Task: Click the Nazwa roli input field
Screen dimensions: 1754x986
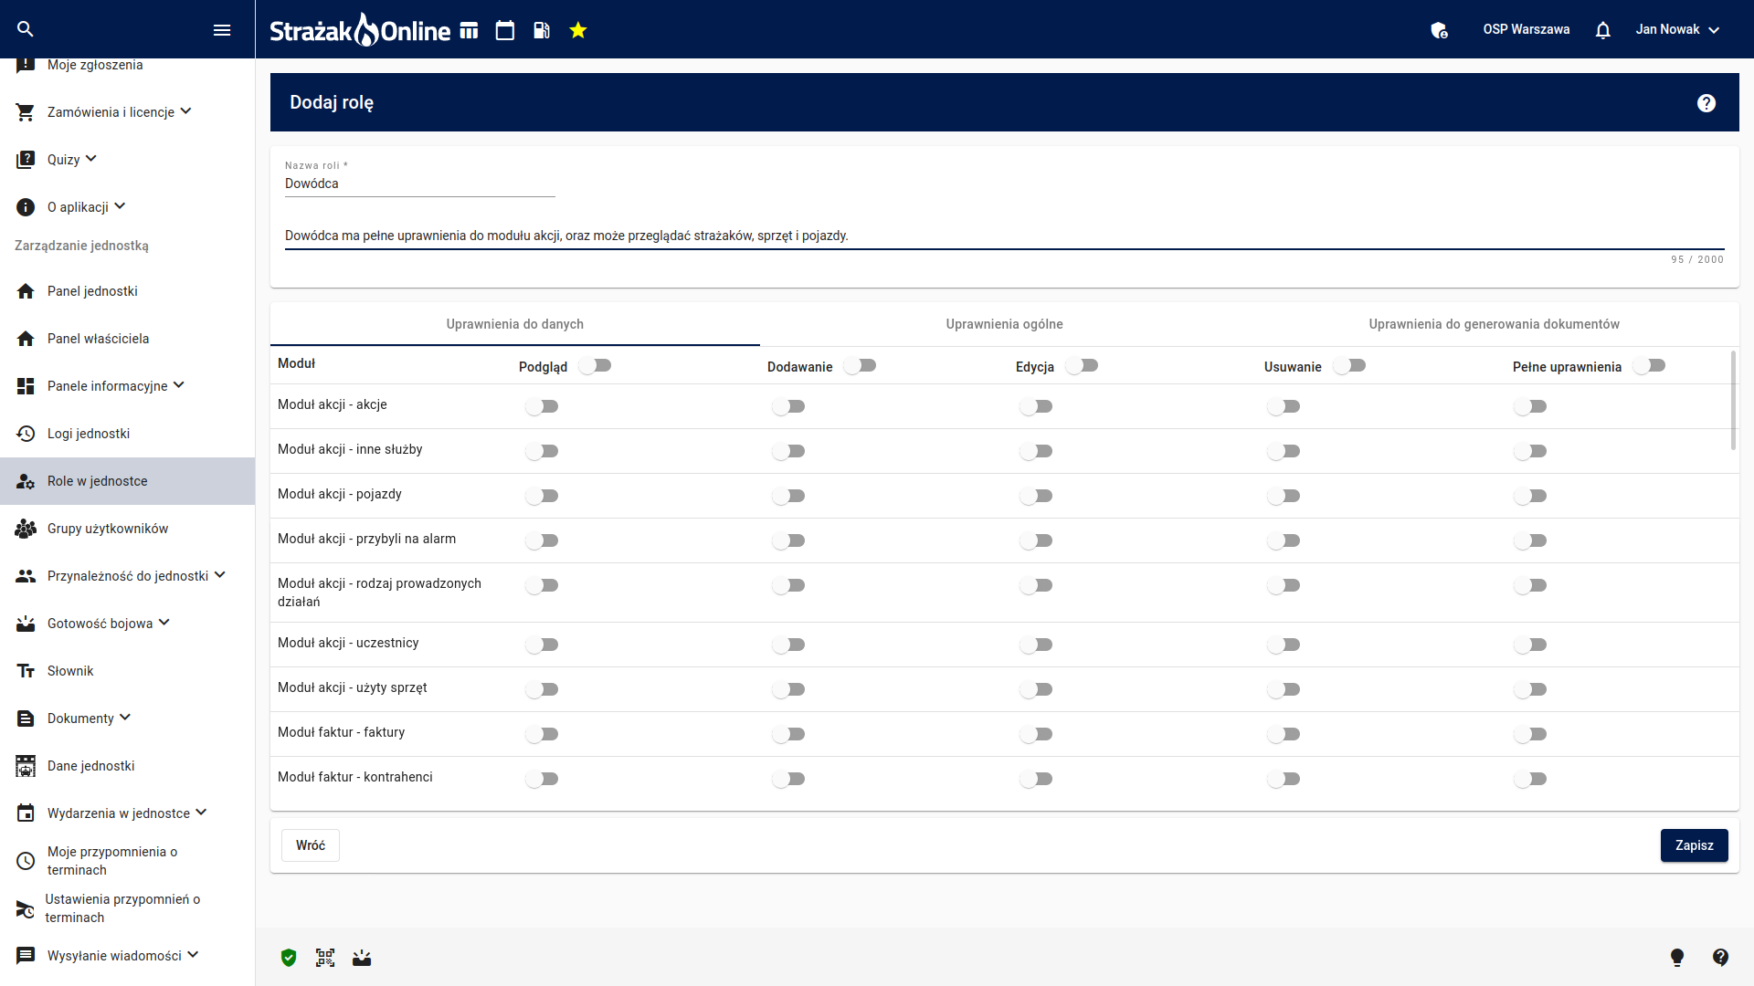Action: point(420,184)
